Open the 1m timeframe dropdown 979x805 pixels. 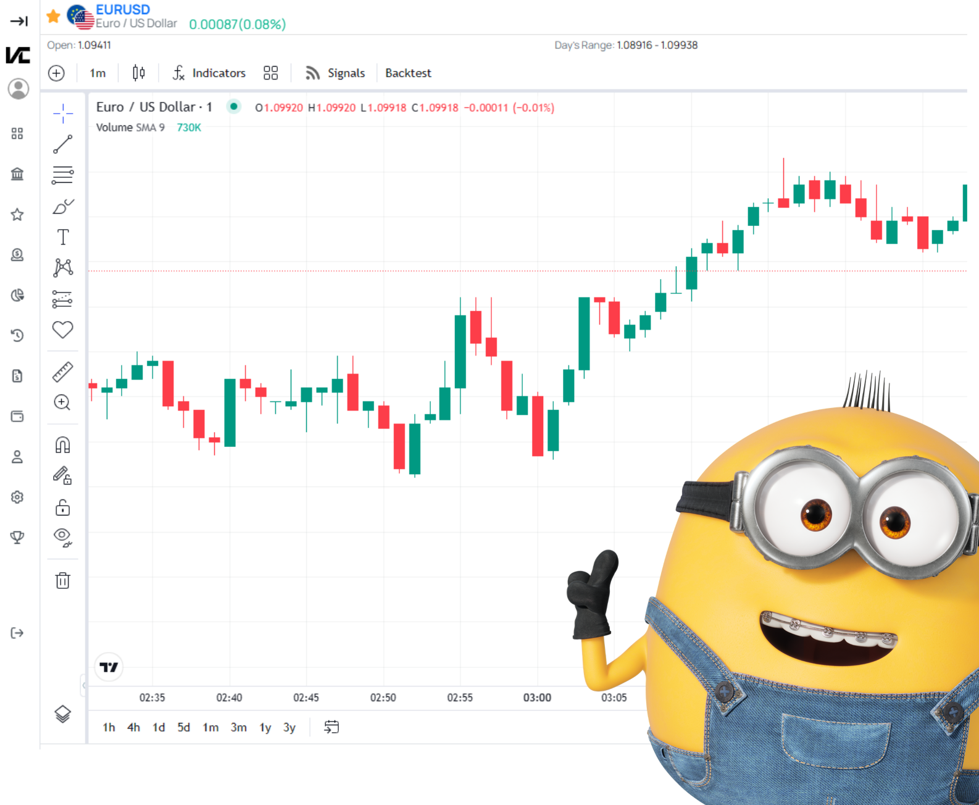pos(98,73)
